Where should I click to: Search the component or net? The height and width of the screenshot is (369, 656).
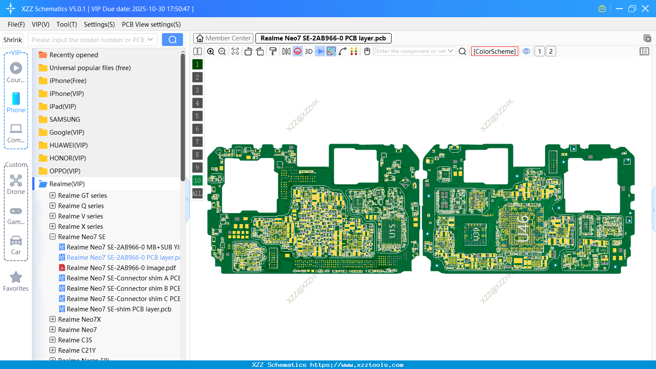tap(462, 51)
